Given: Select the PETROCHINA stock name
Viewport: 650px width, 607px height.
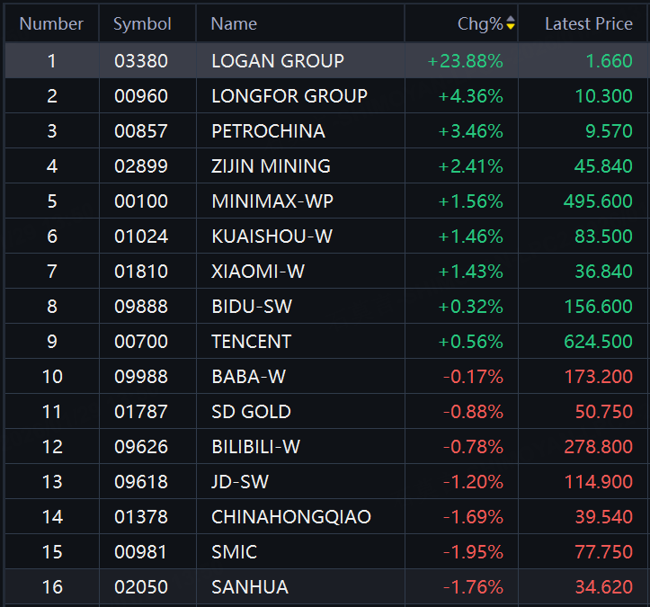Looking at the screenshot, I should click(268, 131).
